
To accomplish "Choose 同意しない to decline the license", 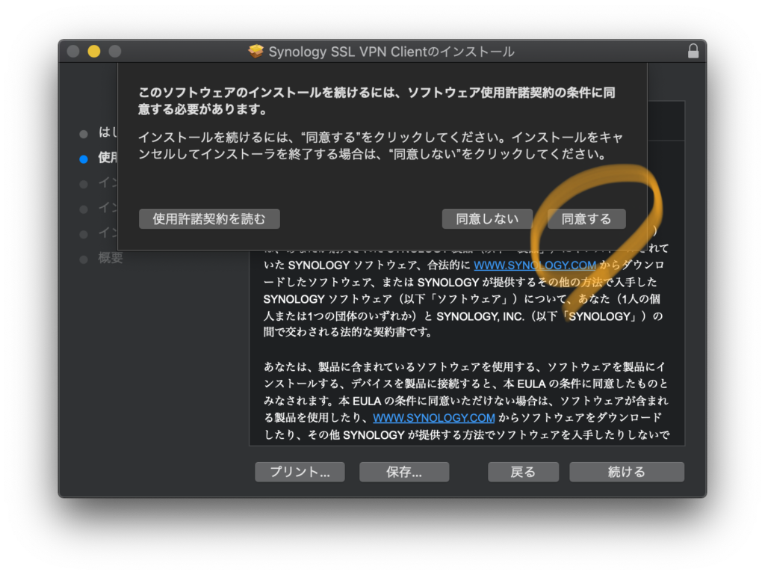I will (487, 219).
